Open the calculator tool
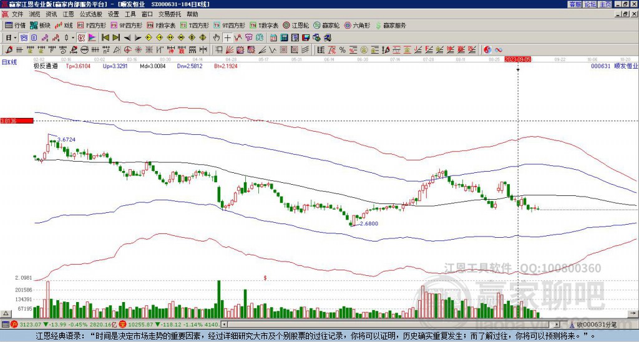639x342 pixels. click(285, 38)
